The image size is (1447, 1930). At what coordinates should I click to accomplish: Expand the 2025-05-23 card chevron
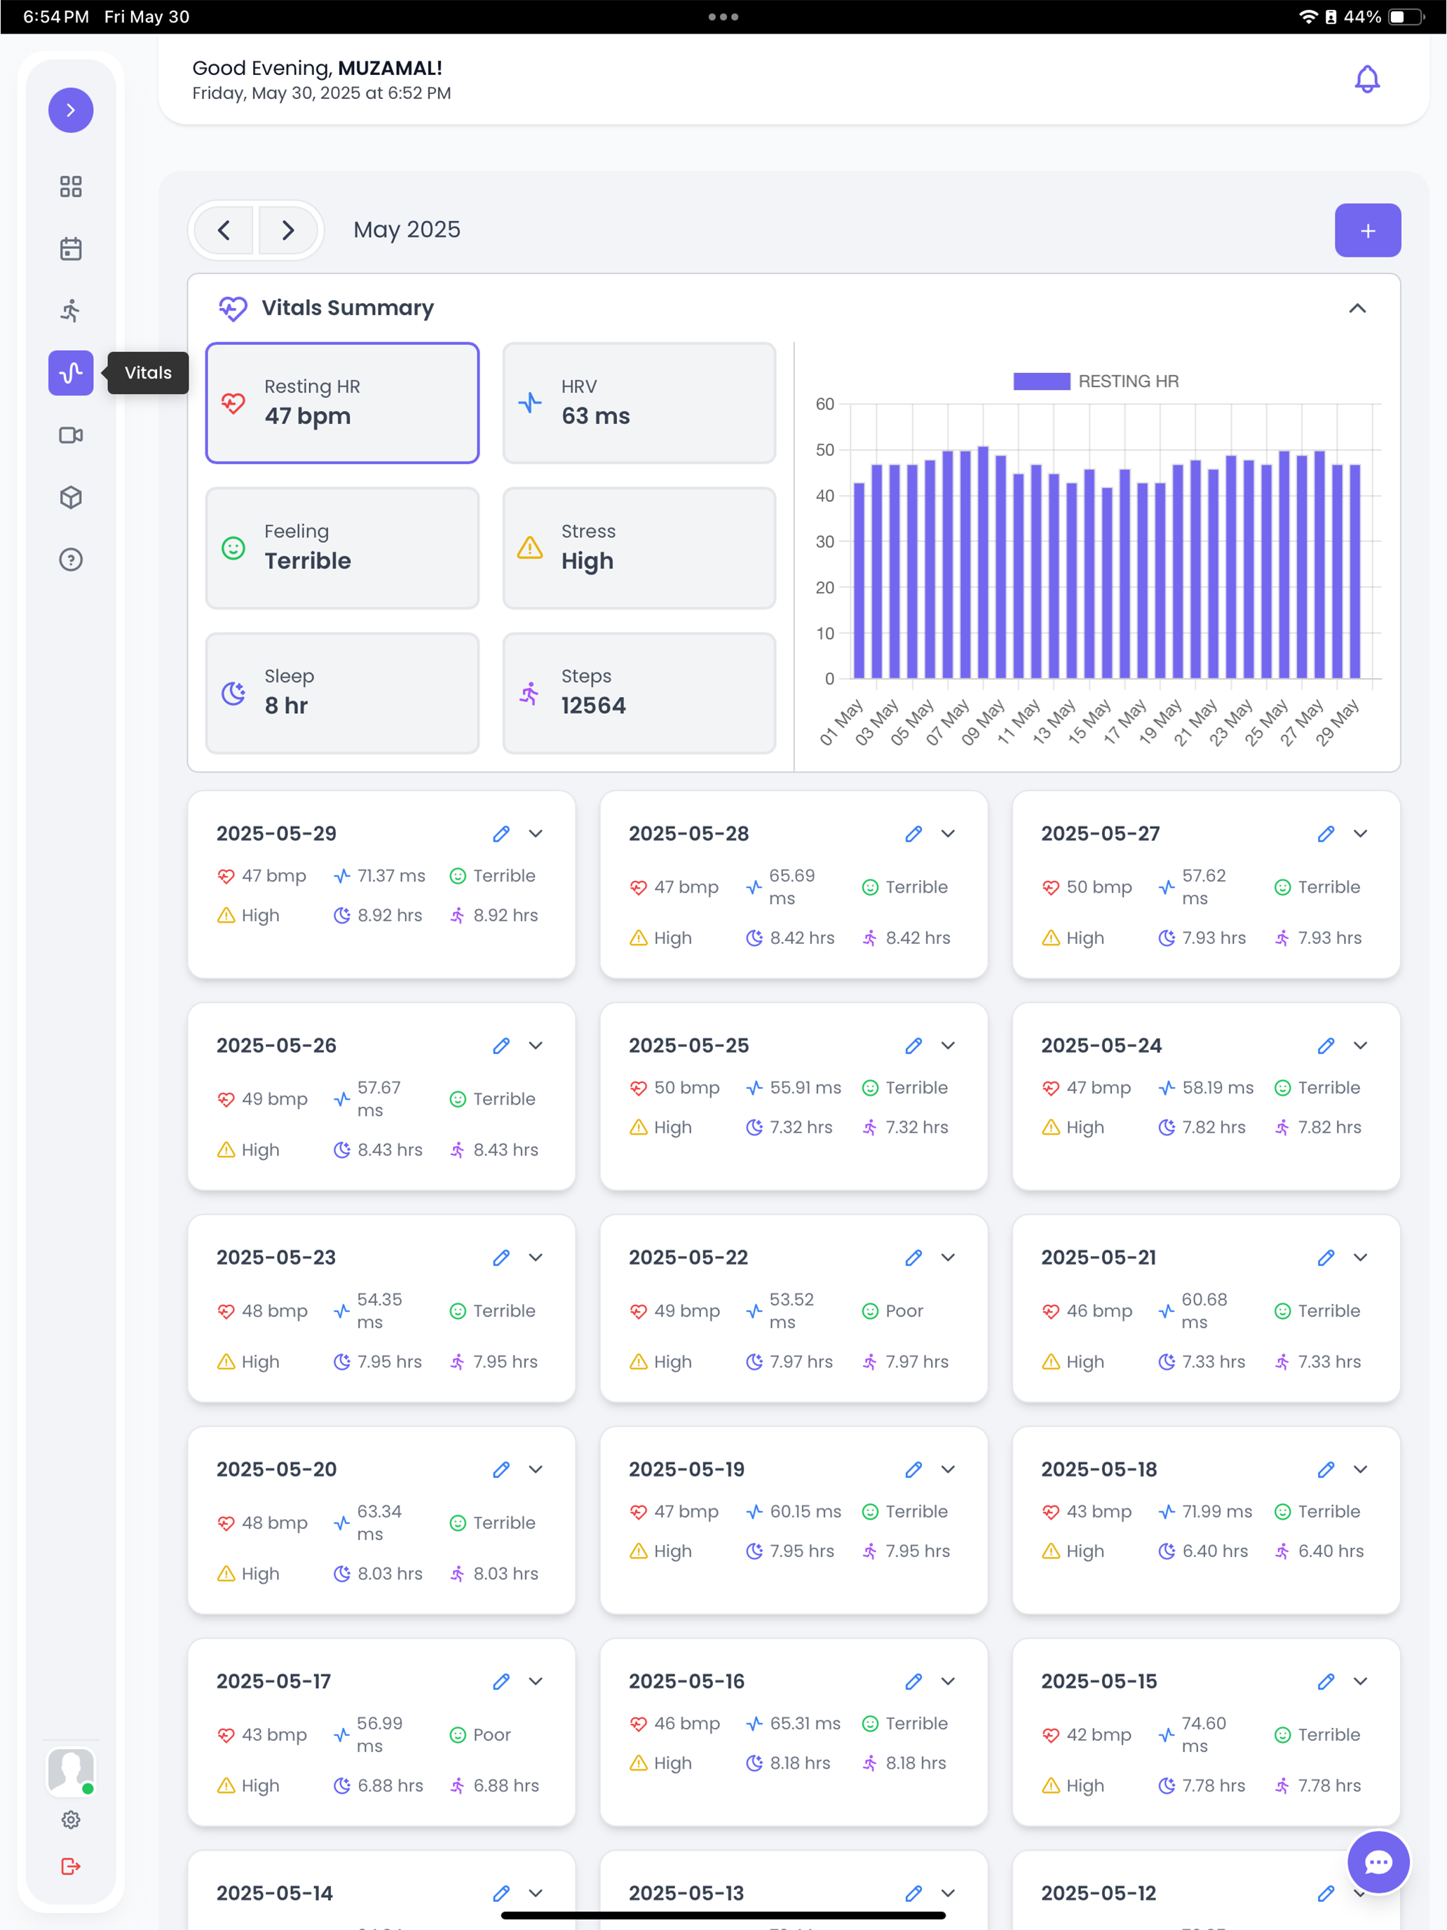coord(536,1257)
